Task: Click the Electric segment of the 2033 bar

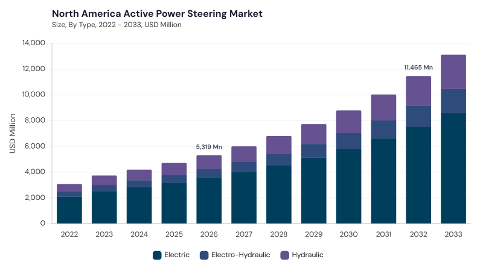Action: tap(453, 169)
